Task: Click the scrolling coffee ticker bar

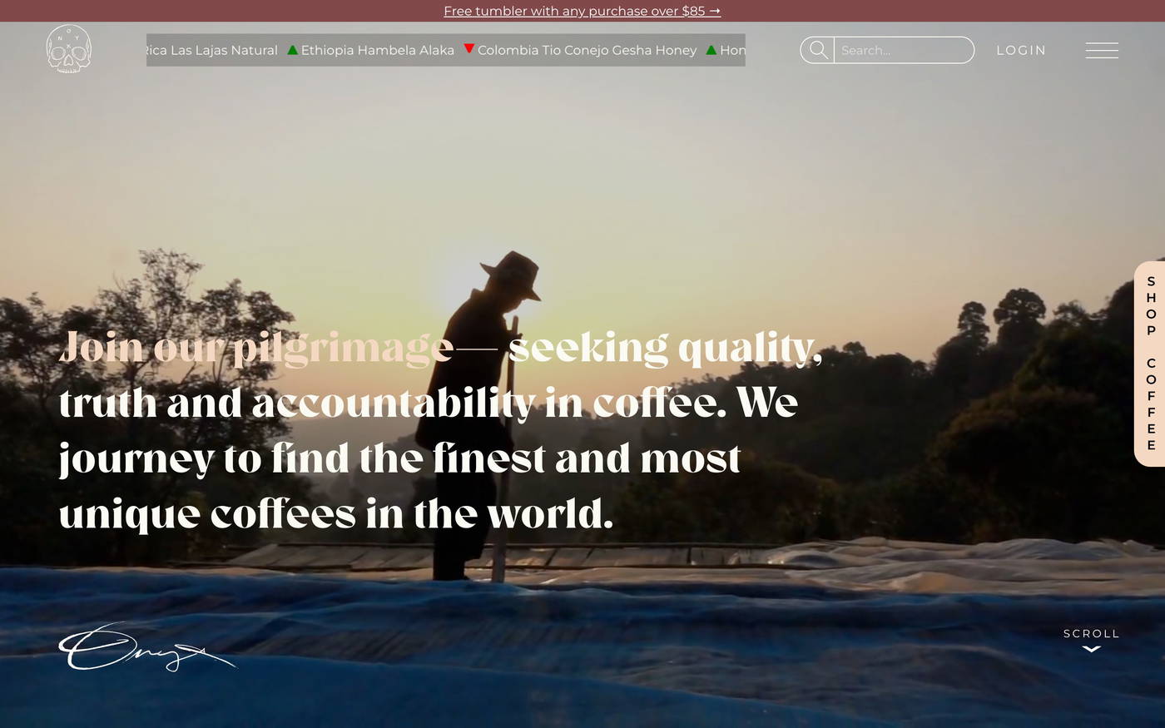Action: pos(446,50)
